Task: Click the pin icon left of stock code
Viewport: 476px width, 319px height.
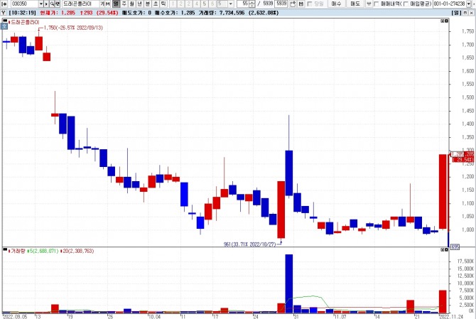Action: 4,4
